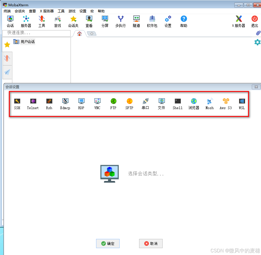This screenshot has width=261, height=255.
Task: Select the 用户会话 tree item
Action: coord(24,42)
